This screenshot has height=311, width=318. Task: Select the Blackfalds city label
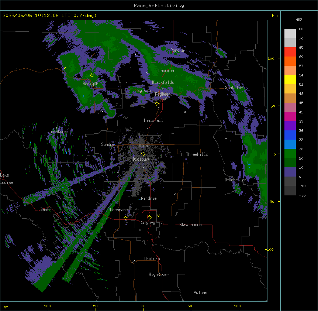tap(163, 82)
